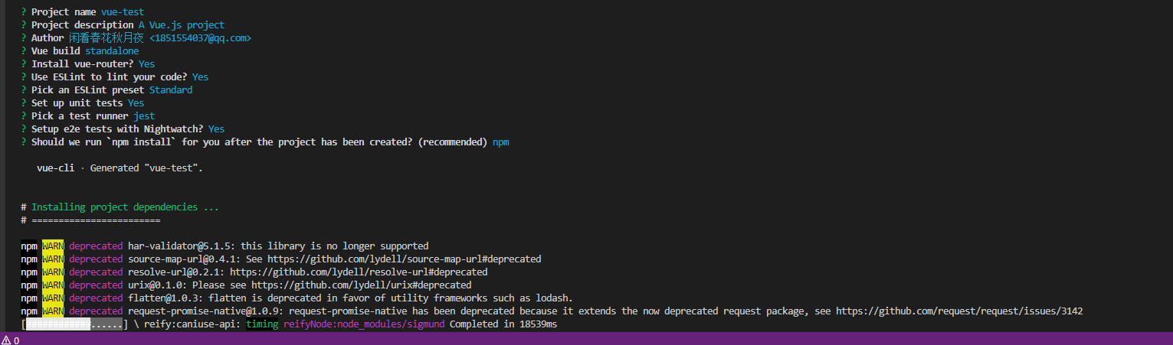
Task: Click the Vue build answer standalone
Action: click(112, 51)
